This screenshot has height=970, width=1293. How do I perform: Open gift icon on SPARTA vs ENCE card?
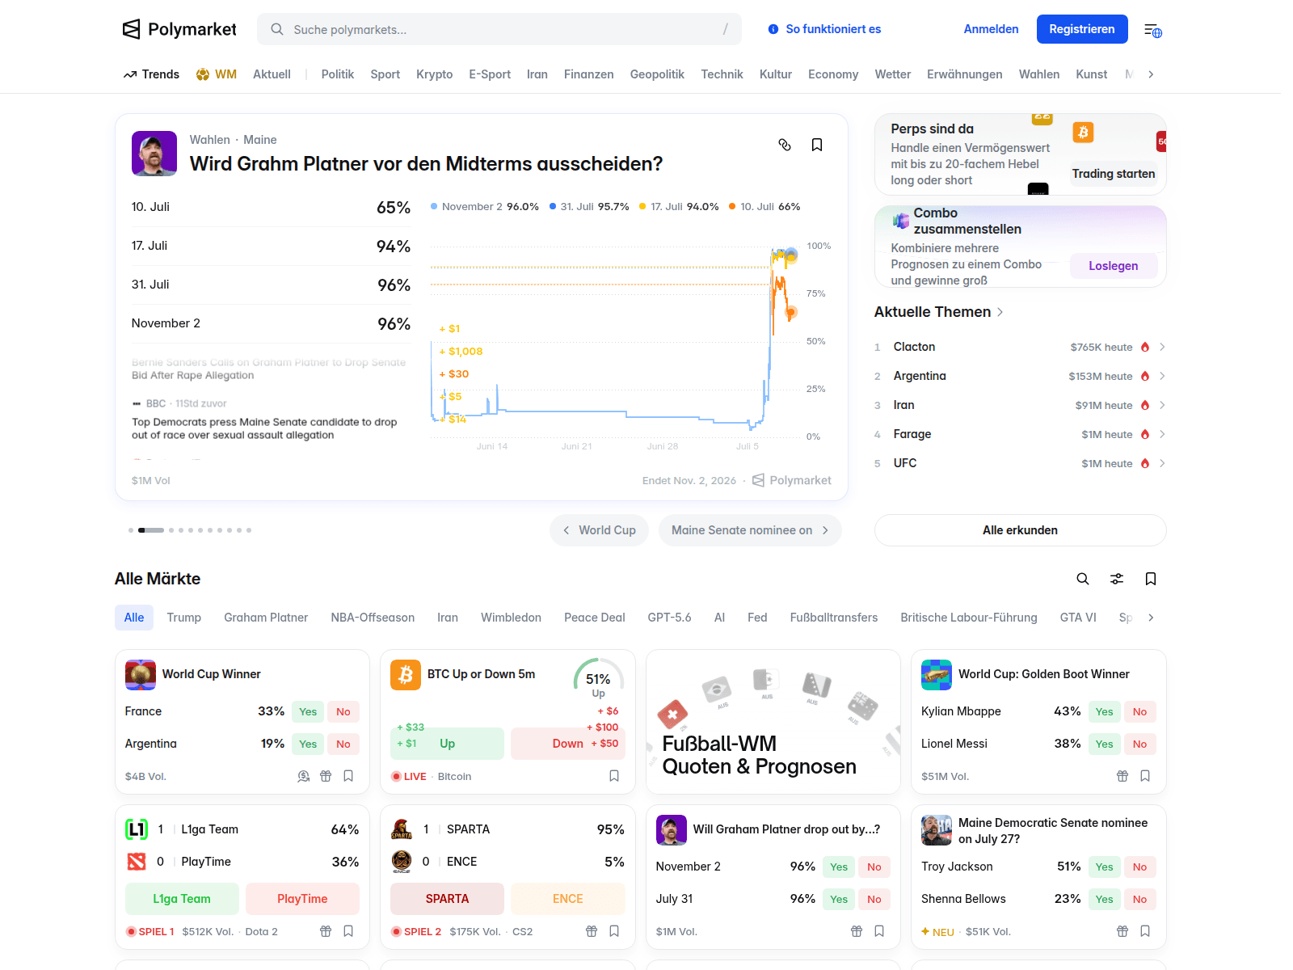(x=592, y=931)
